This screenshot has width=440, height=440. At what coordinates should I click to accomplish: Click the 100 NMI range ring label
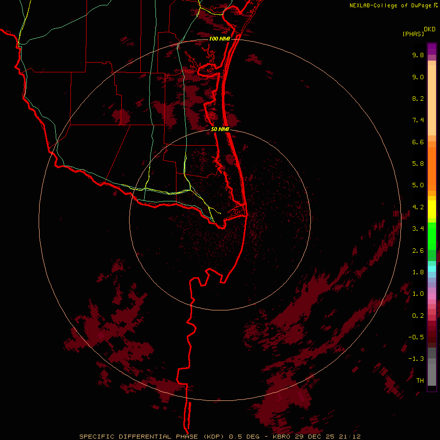click(x=220, y=39)
